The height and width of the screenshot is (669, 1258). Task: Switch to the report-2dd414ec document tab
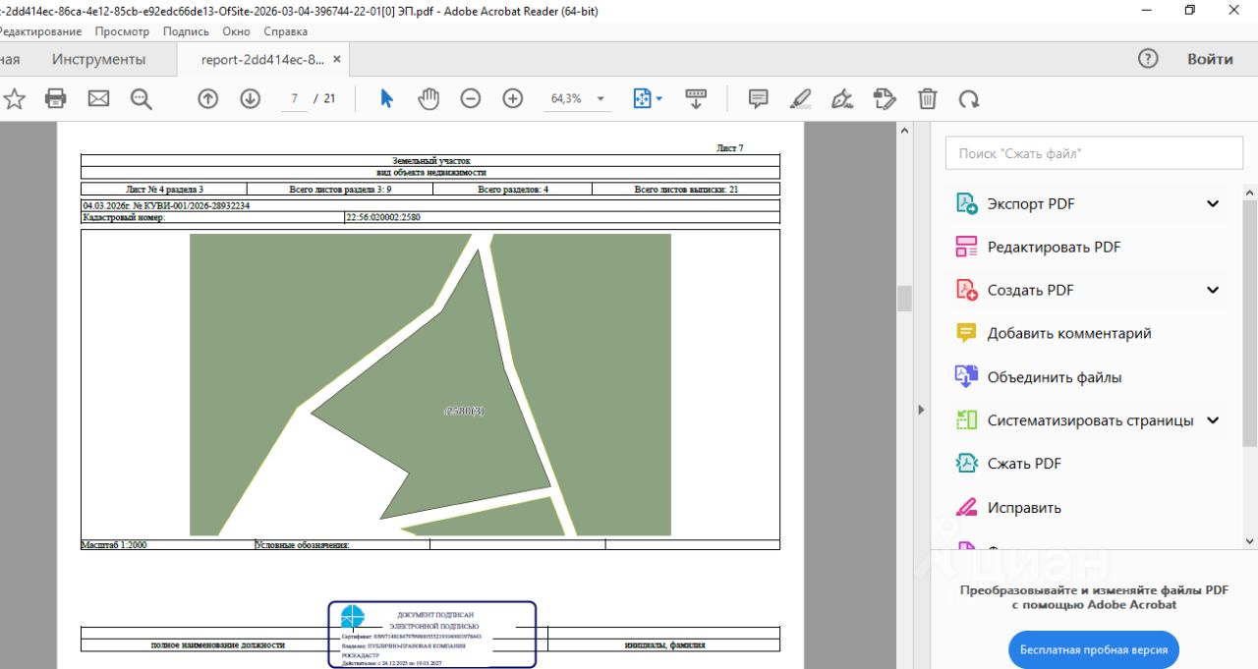pyautogui.click(x=262, y=59)
